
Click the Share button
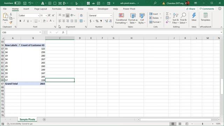point(191,9)
